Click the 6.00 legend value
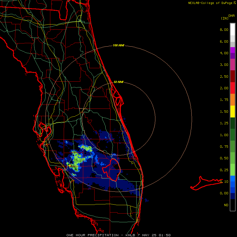Viewport: 237px width, 237px height. [224, 41]
